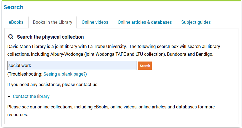Click the David Mann Library description paragraph

coord(114,50)
